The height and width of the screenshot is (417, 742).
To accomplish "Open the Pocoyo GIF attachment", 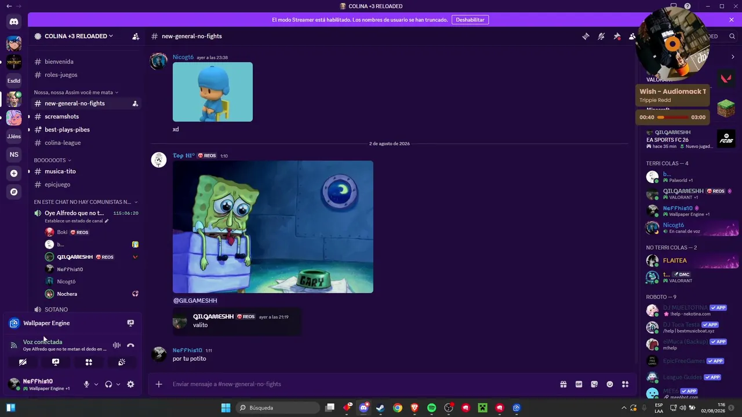I will 213,92.
